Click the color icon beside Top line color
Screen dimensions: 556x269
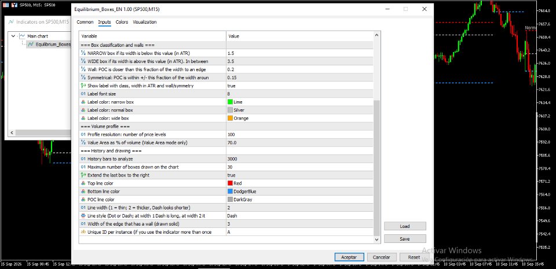tap(83, 183)
